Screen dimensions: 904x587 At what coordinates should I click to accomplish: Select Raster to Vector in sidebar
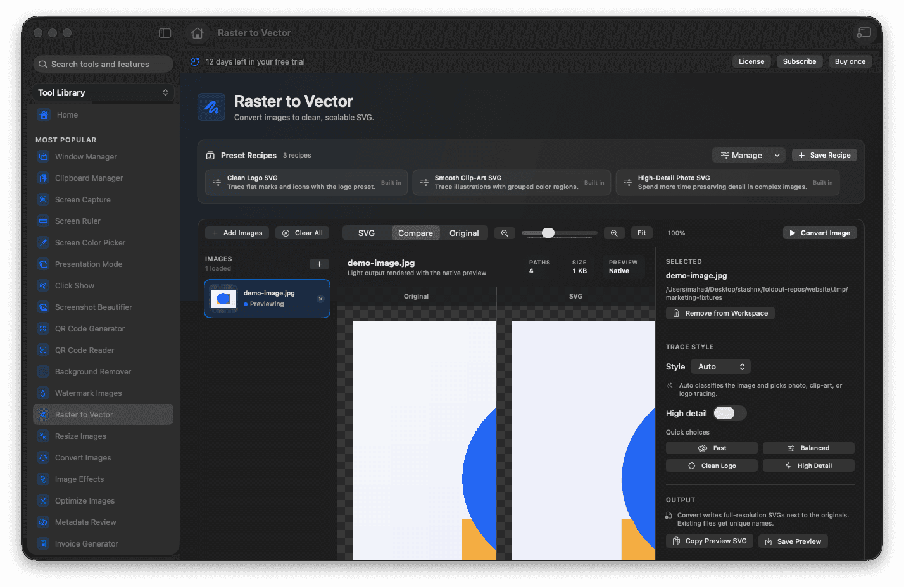(103, 415)
